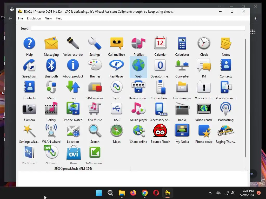Open My Nokia app
Image resolution: width=266 pixels, height=199 pixels.
pyautogui.click(x=182, y=130)
